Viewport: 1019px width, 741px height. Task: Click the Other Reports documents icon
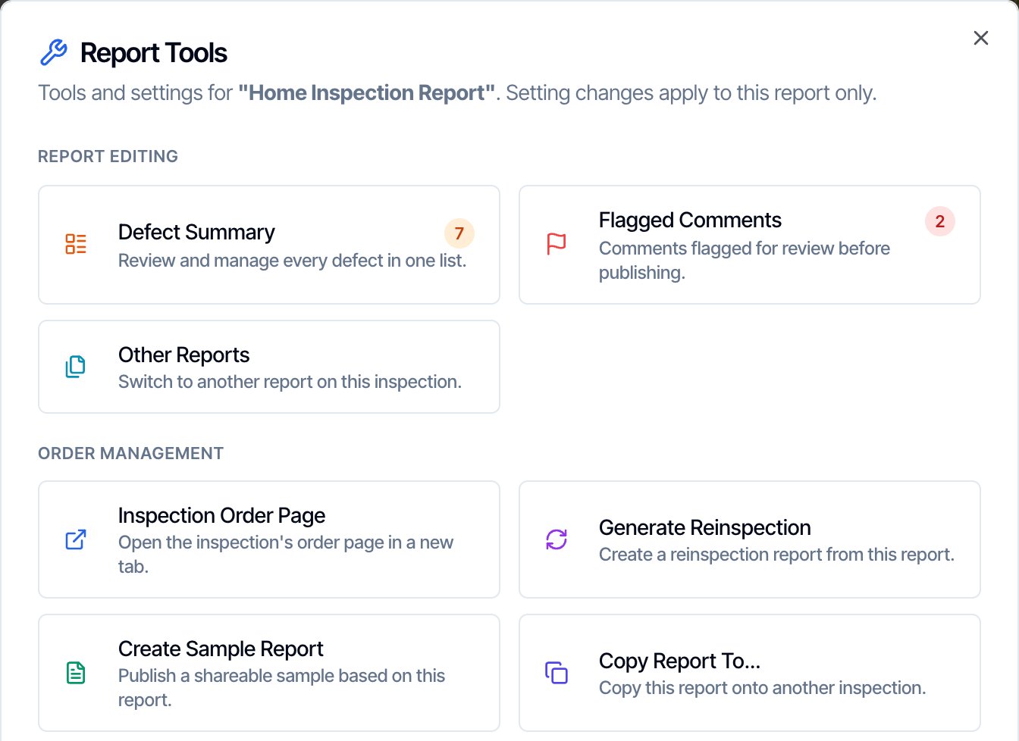click(76, 367)
